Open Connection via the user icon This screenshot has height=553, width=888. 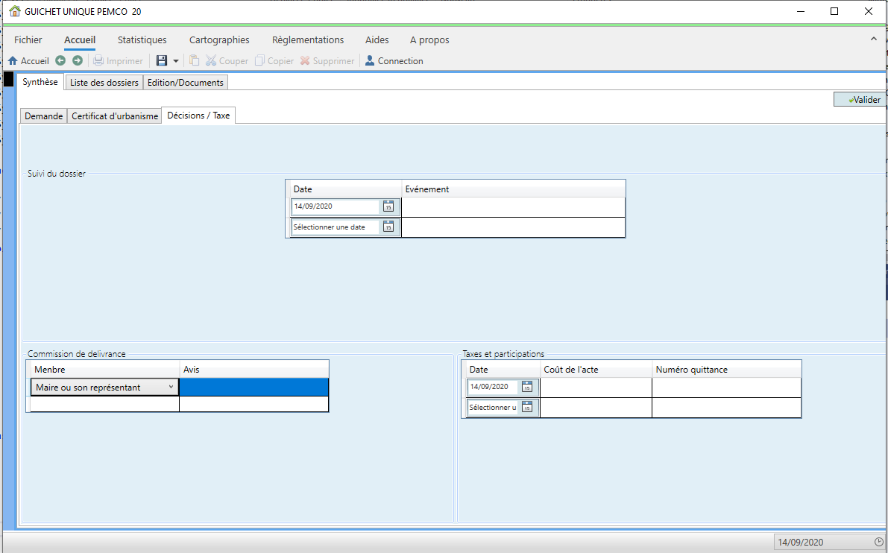(370, 60)
